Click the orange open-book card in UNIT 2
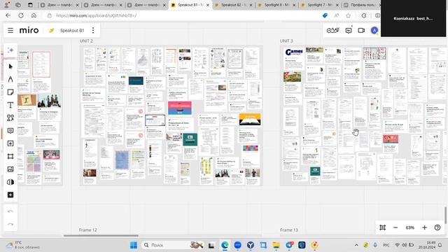This screenshot has height=252, width=448. (x=250, y=120)
